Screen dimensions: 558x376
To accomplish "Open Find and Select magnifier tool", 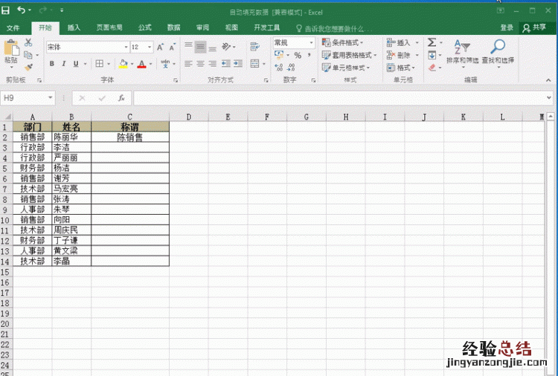I will point(498,48).
